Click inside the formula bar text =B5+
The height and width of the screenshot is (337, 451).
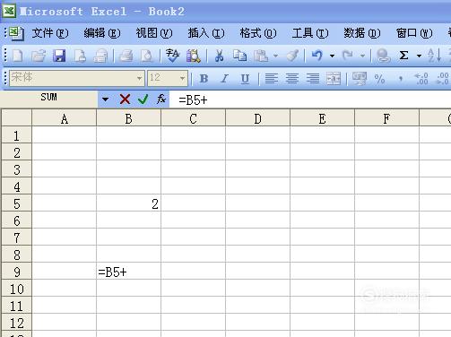(x=193, y=100)
